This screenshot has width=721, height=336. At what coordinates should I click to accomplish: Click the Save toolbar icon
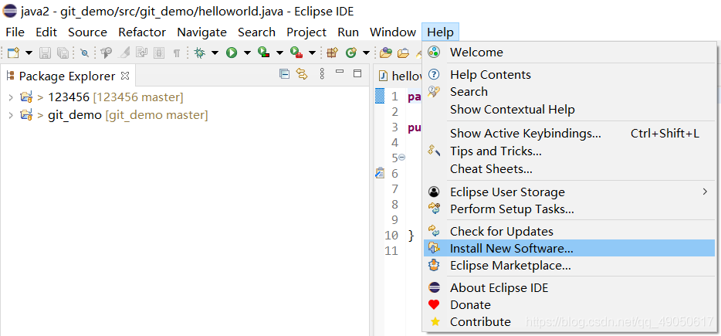pos(45,53)
